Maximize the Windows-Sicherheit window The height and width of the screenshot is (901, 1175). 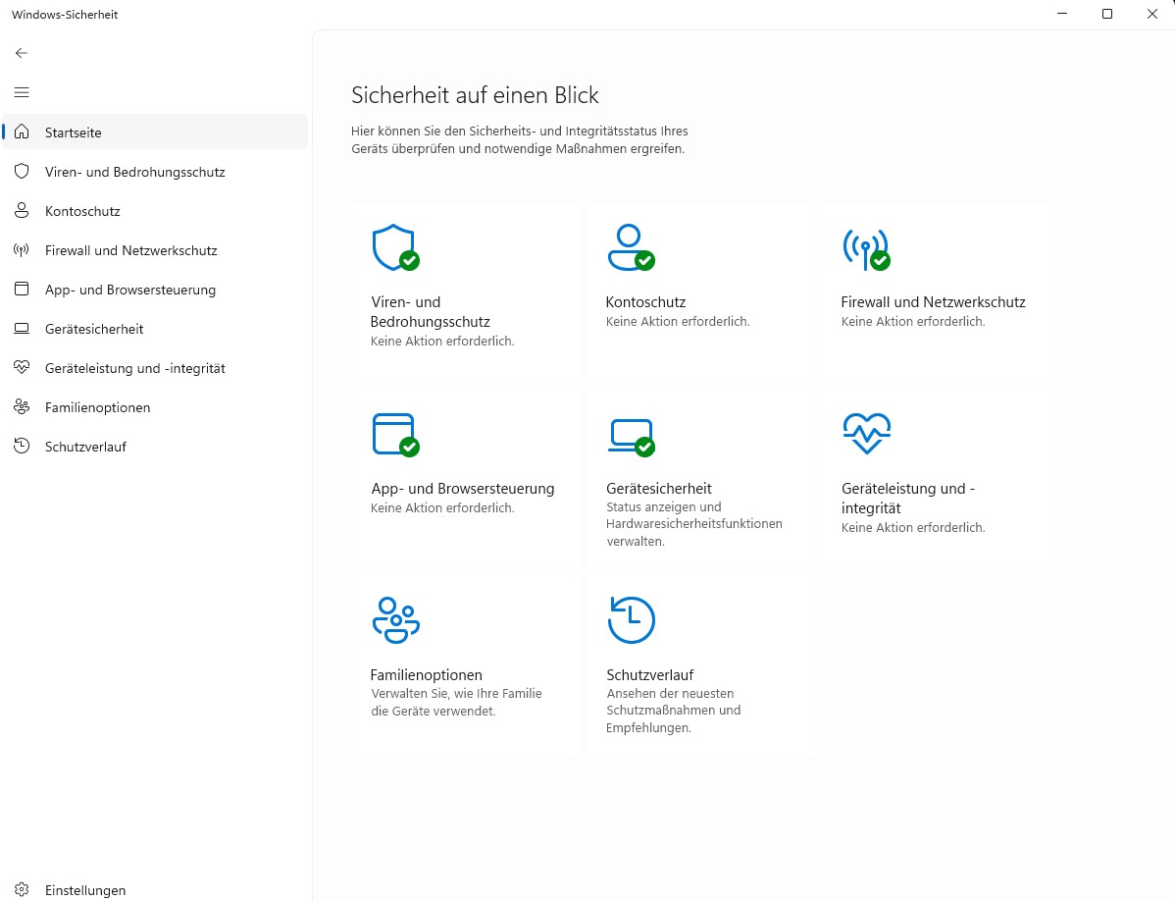1106,14
